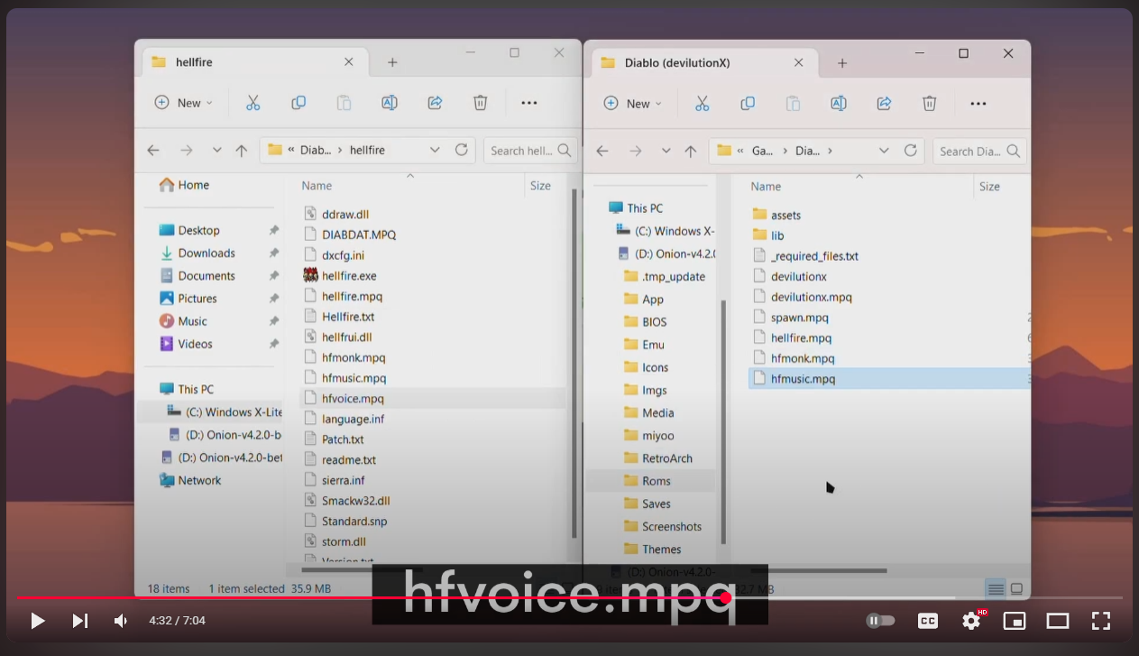Viewport: 1139px width, 656px height.
Task: Click Rename icon in Diablo (devilutionX) window
Action: pyautogui.click(x=839, y=104)
